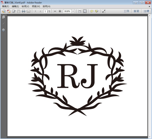The image size is (152, 139).
Task: Add a sticky note comment
Action: point(92,11)
